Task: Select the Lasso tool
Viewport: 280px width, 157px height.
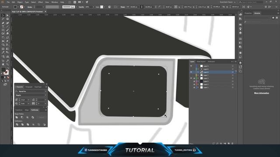Action: click(x=7, y=19)
